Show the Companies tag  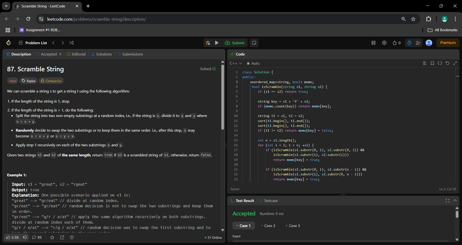(x=51, y=81)
